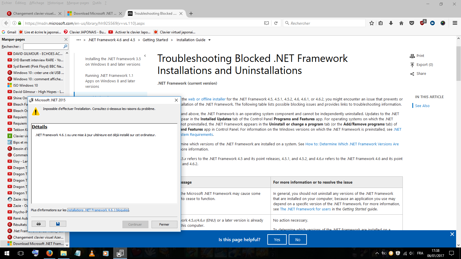
Task: Click Print icon on MSDN page
Action: coord(417,56)
